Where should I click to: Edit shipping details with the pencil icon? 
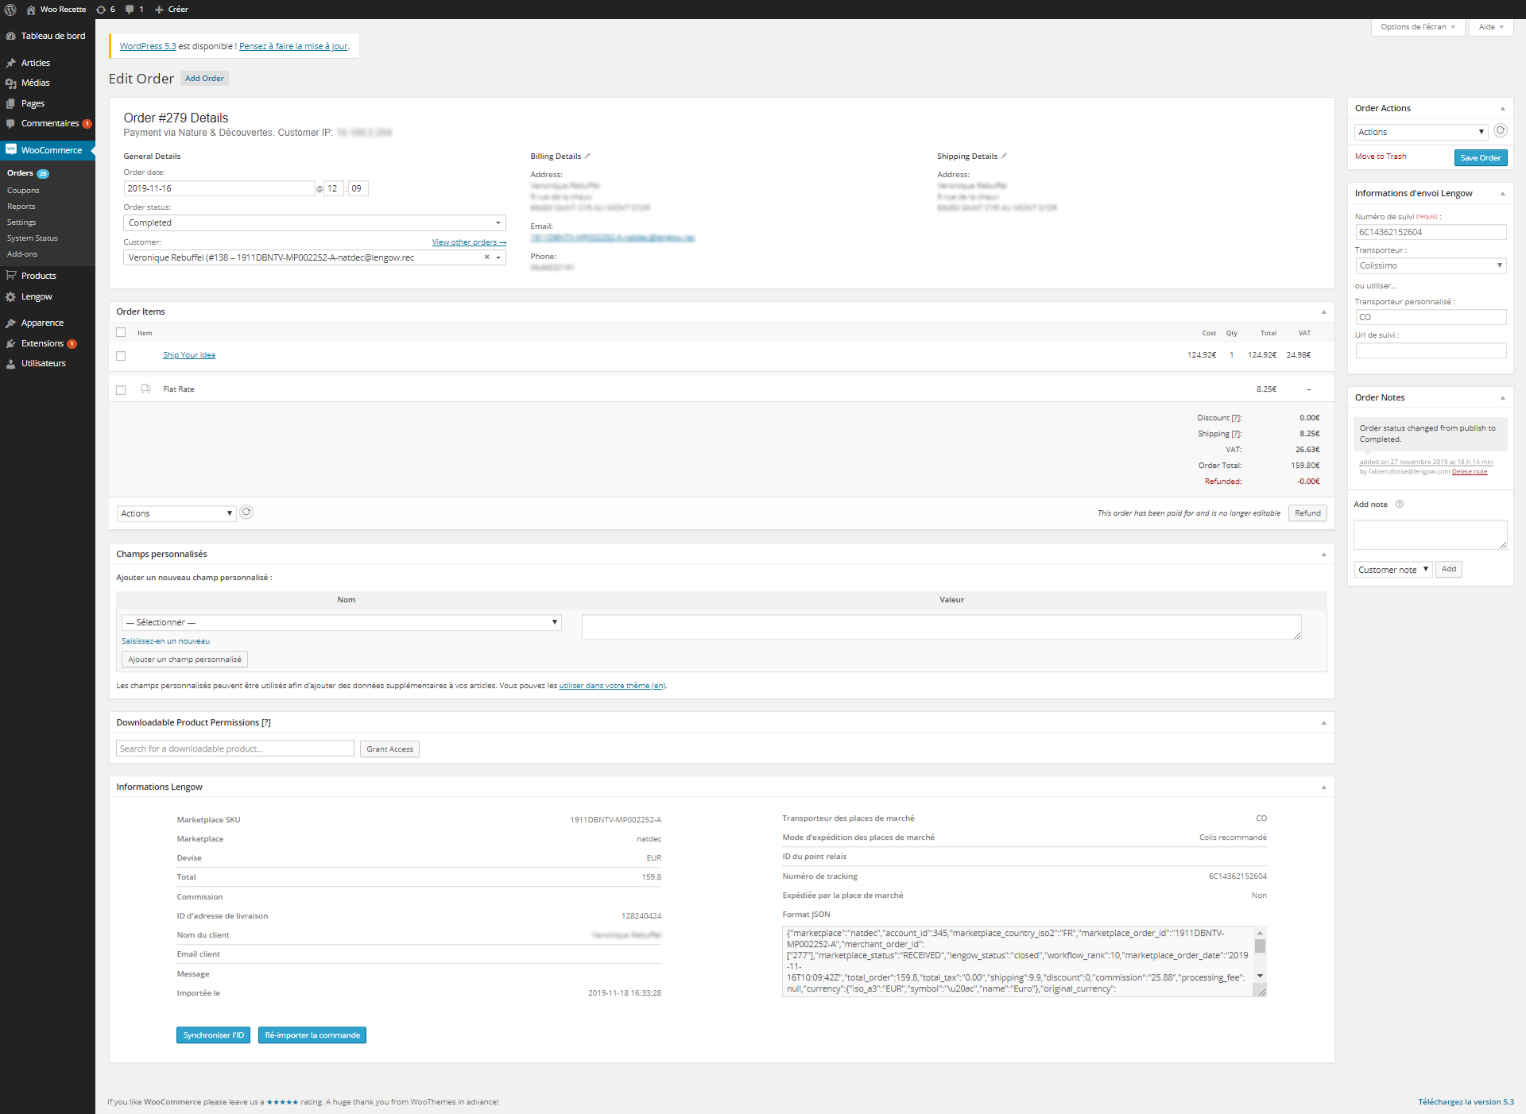tap(1004, 156)
